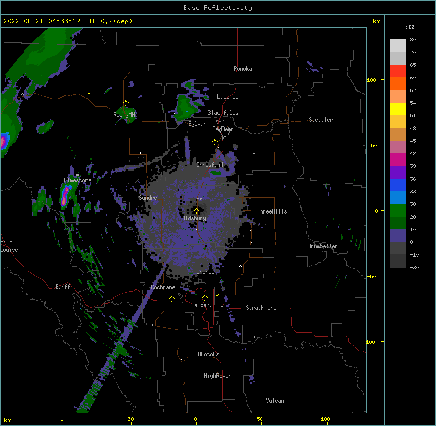Click the y-axis 100 km tick label

tap(371, 80)
